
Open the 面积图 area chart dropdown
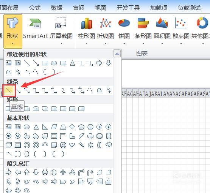(x=162, y=31)
